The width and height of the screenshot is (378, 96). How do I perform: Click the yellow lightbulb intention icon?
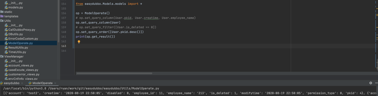click(79, 42)
